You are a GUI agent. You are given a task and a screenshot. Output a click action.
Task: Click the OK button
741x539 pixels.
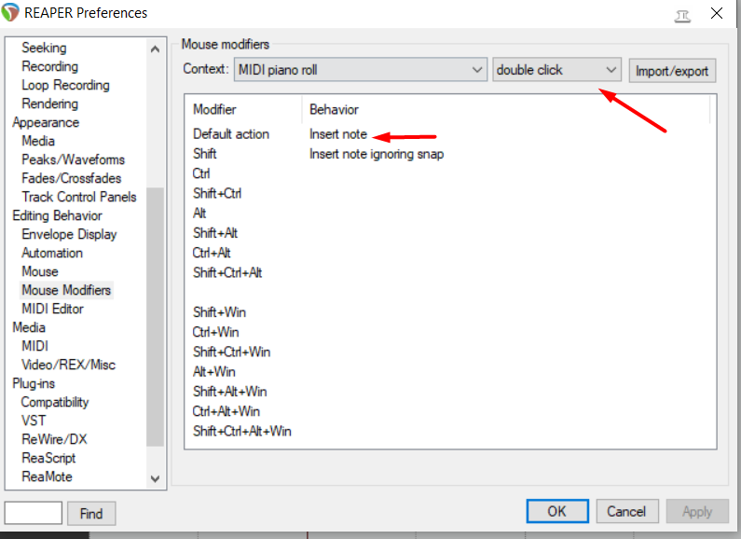[557, 511]
